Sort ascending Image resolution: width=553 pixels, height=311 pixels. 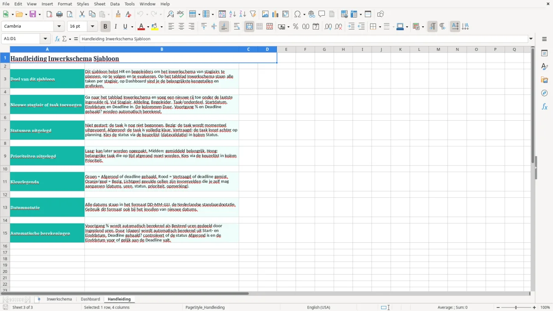click(233, 14)
